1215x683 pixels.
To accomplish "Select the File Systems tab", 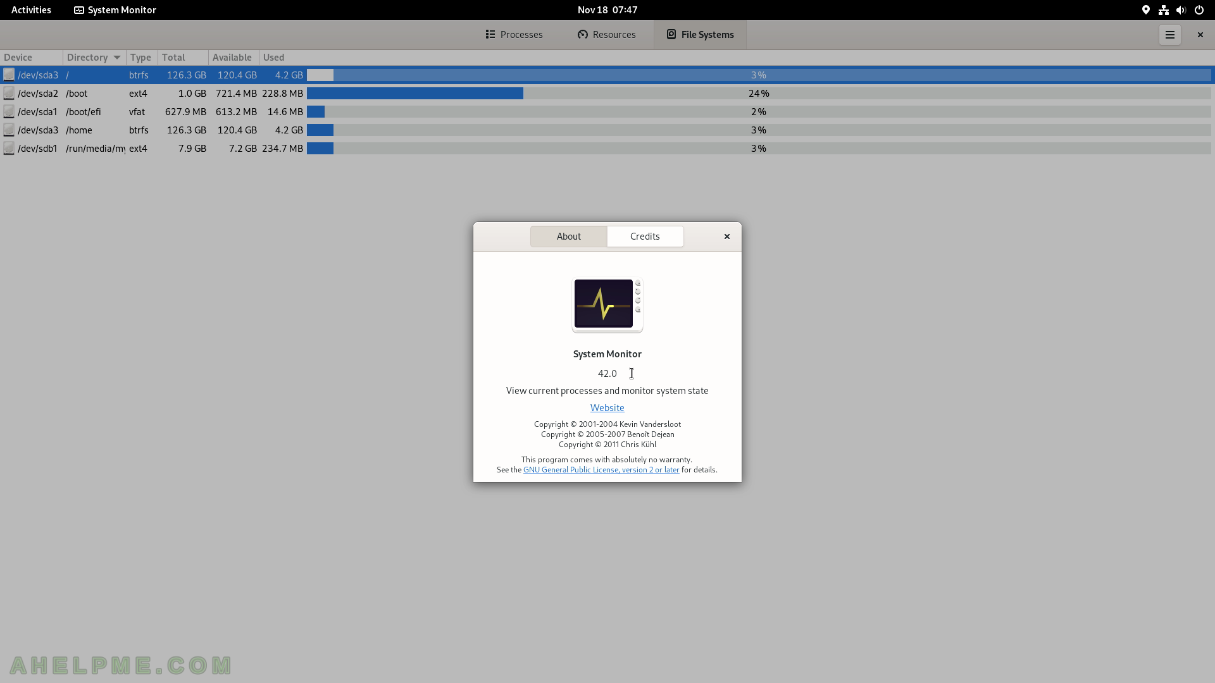I will tap(700, 35).
